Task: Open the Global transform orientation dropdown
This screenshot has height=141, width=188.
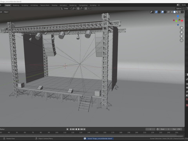Action: coord(66,9)
